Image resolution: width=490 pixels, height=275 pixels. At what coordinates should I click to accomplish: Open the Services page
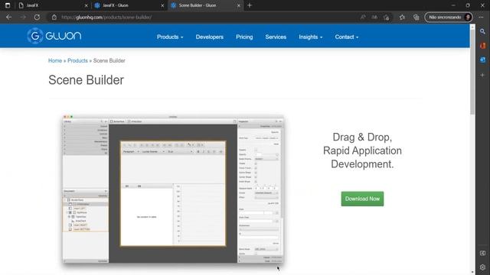click(x=276, y=37)
